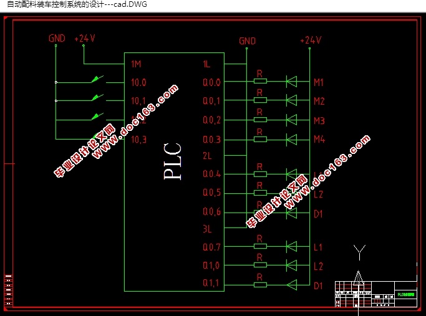Pick the switch symbol on the 10,1 line
The height and width of the screenshot is (316, 426).
[x=99, y=98]
